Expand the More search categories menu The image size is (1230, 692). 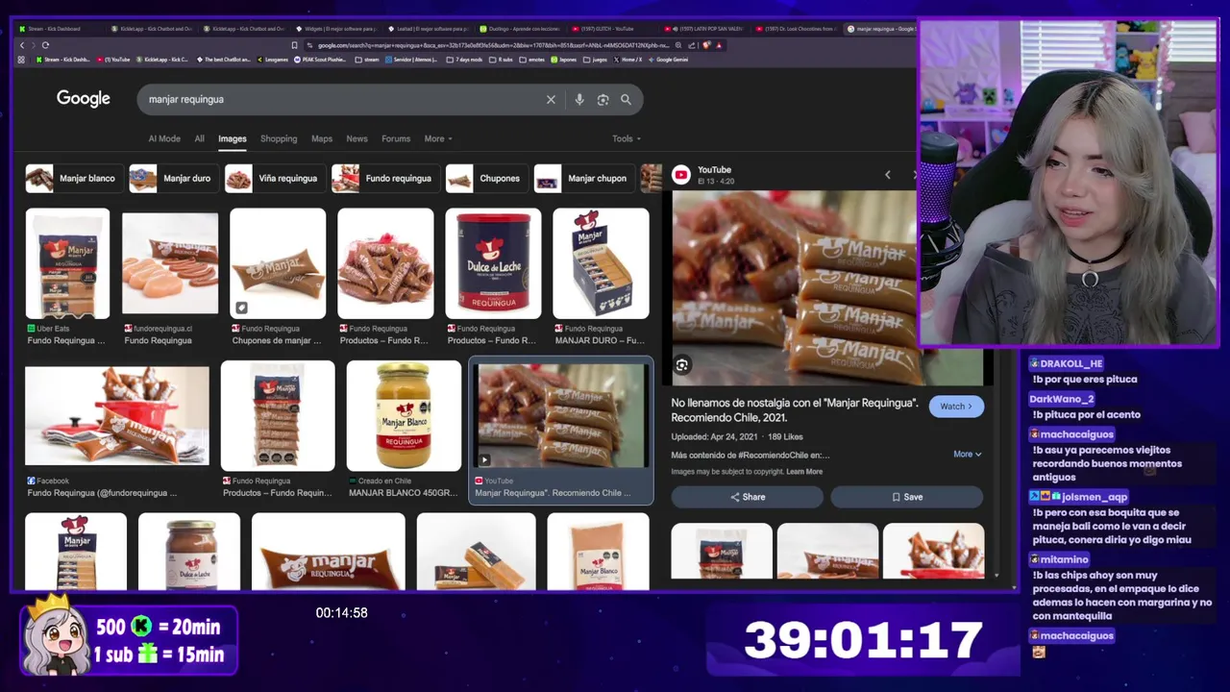[439, 138]
